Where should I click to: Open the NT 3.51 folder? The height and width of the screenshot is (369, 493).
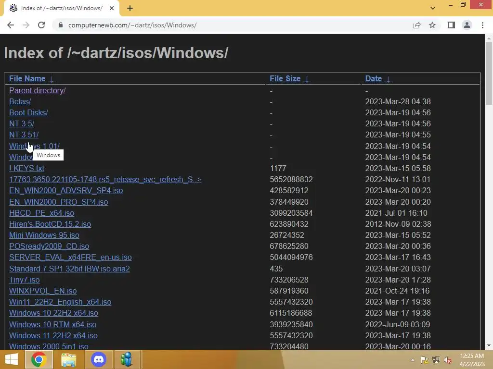[x=24, y=135]
